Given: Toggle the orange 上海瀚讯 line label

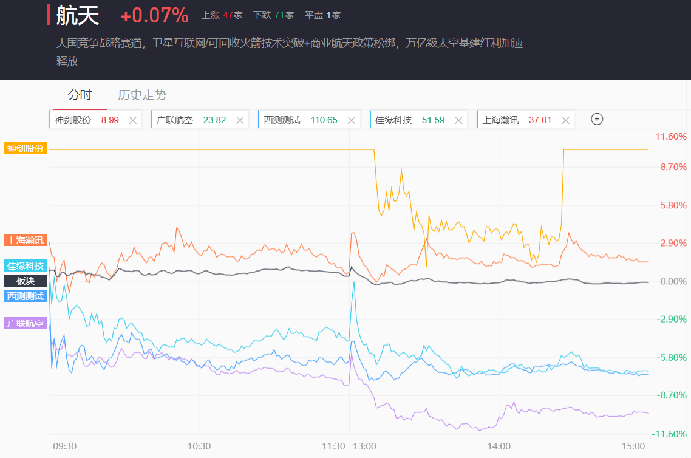Looking at the screenshot, I should coord(25,240).
